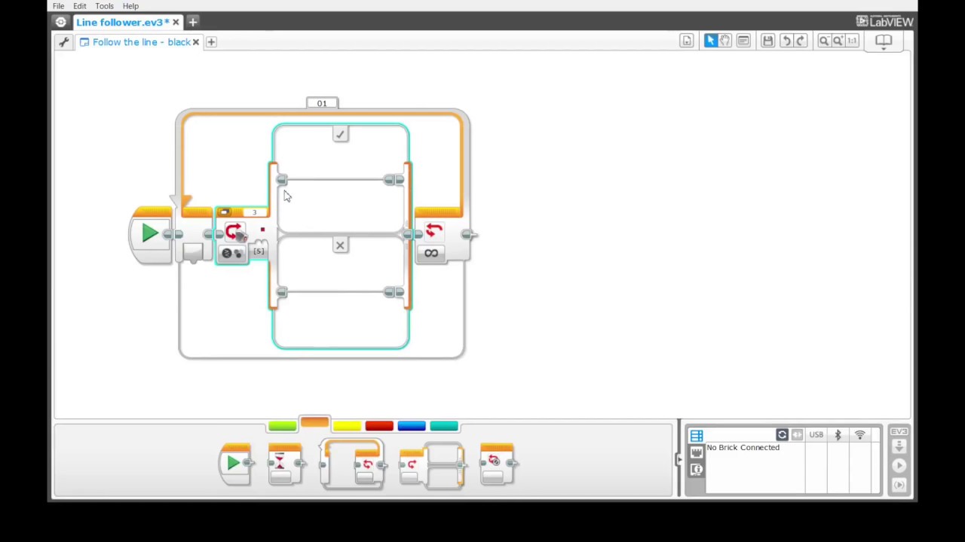Screen dimensions: 965x542
Task: Open the Port View tab
Action: click(697, 452)
